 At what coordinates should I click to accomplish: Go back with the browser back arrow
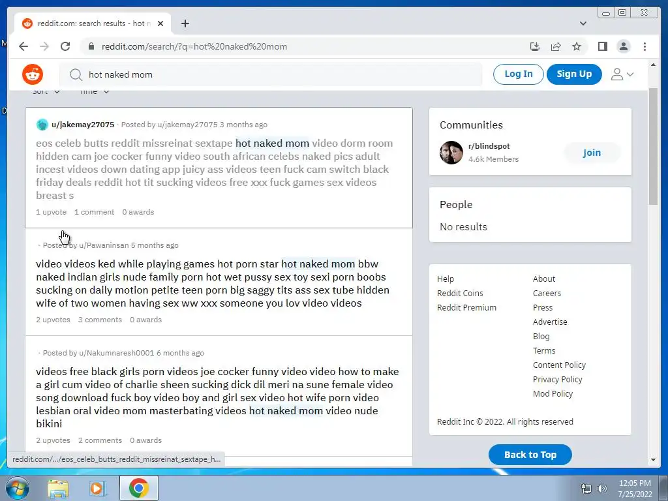pos(23,46)
